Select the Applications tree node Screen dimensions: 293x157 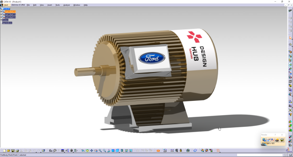pyautogui.click(x=7, y=23)
